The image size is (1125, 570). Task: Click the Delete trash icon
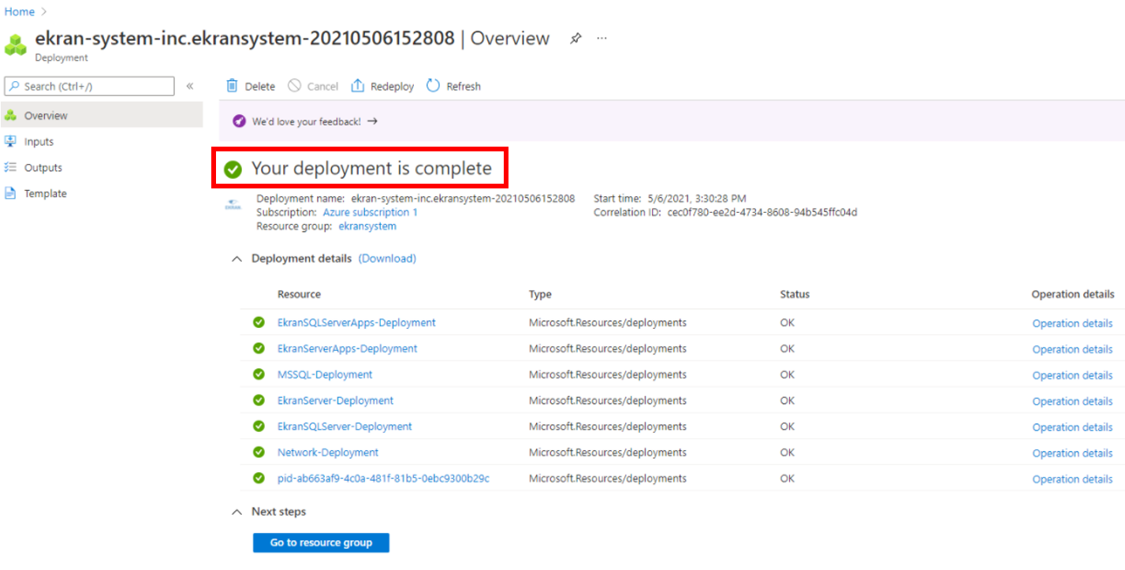232,86
